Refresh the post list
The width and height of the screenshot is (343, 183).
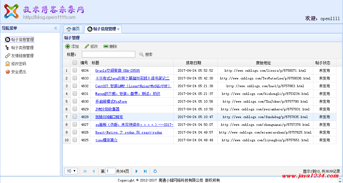pos(155,171)
